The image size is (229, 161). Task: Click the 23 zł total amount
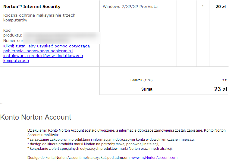click(221, 89)
